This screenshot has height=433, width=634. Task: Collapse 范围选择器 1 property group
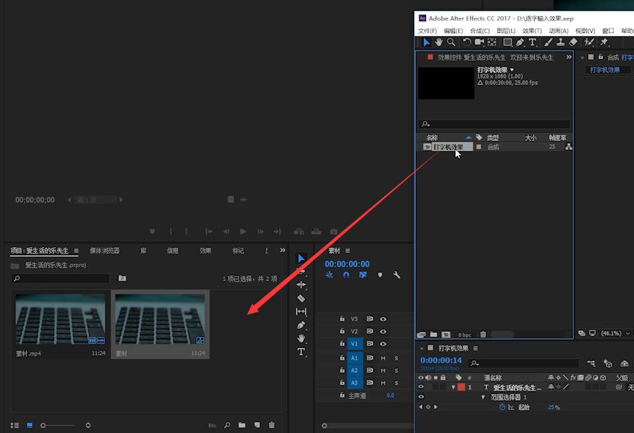[483, 397]
